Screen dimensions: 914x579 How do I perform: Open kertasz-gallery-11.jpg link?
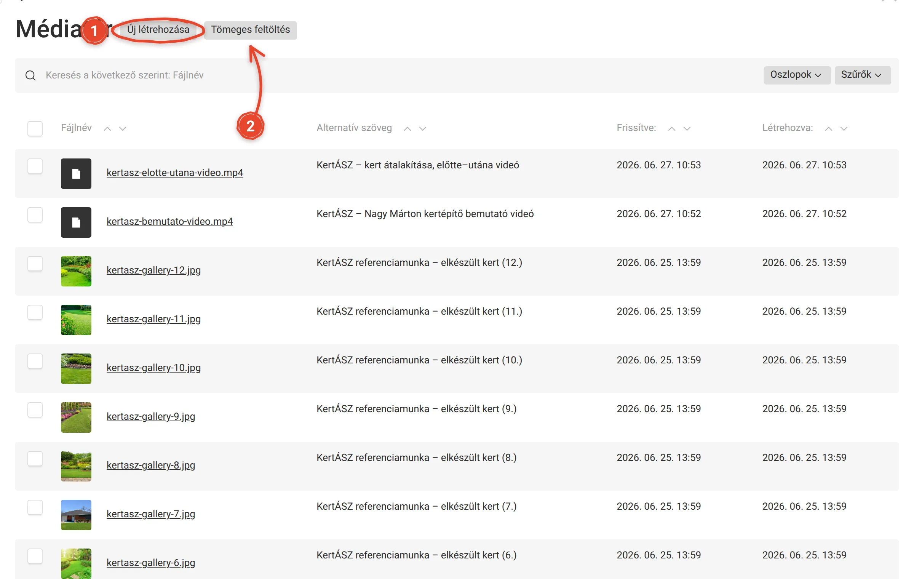tap(153, 319)
